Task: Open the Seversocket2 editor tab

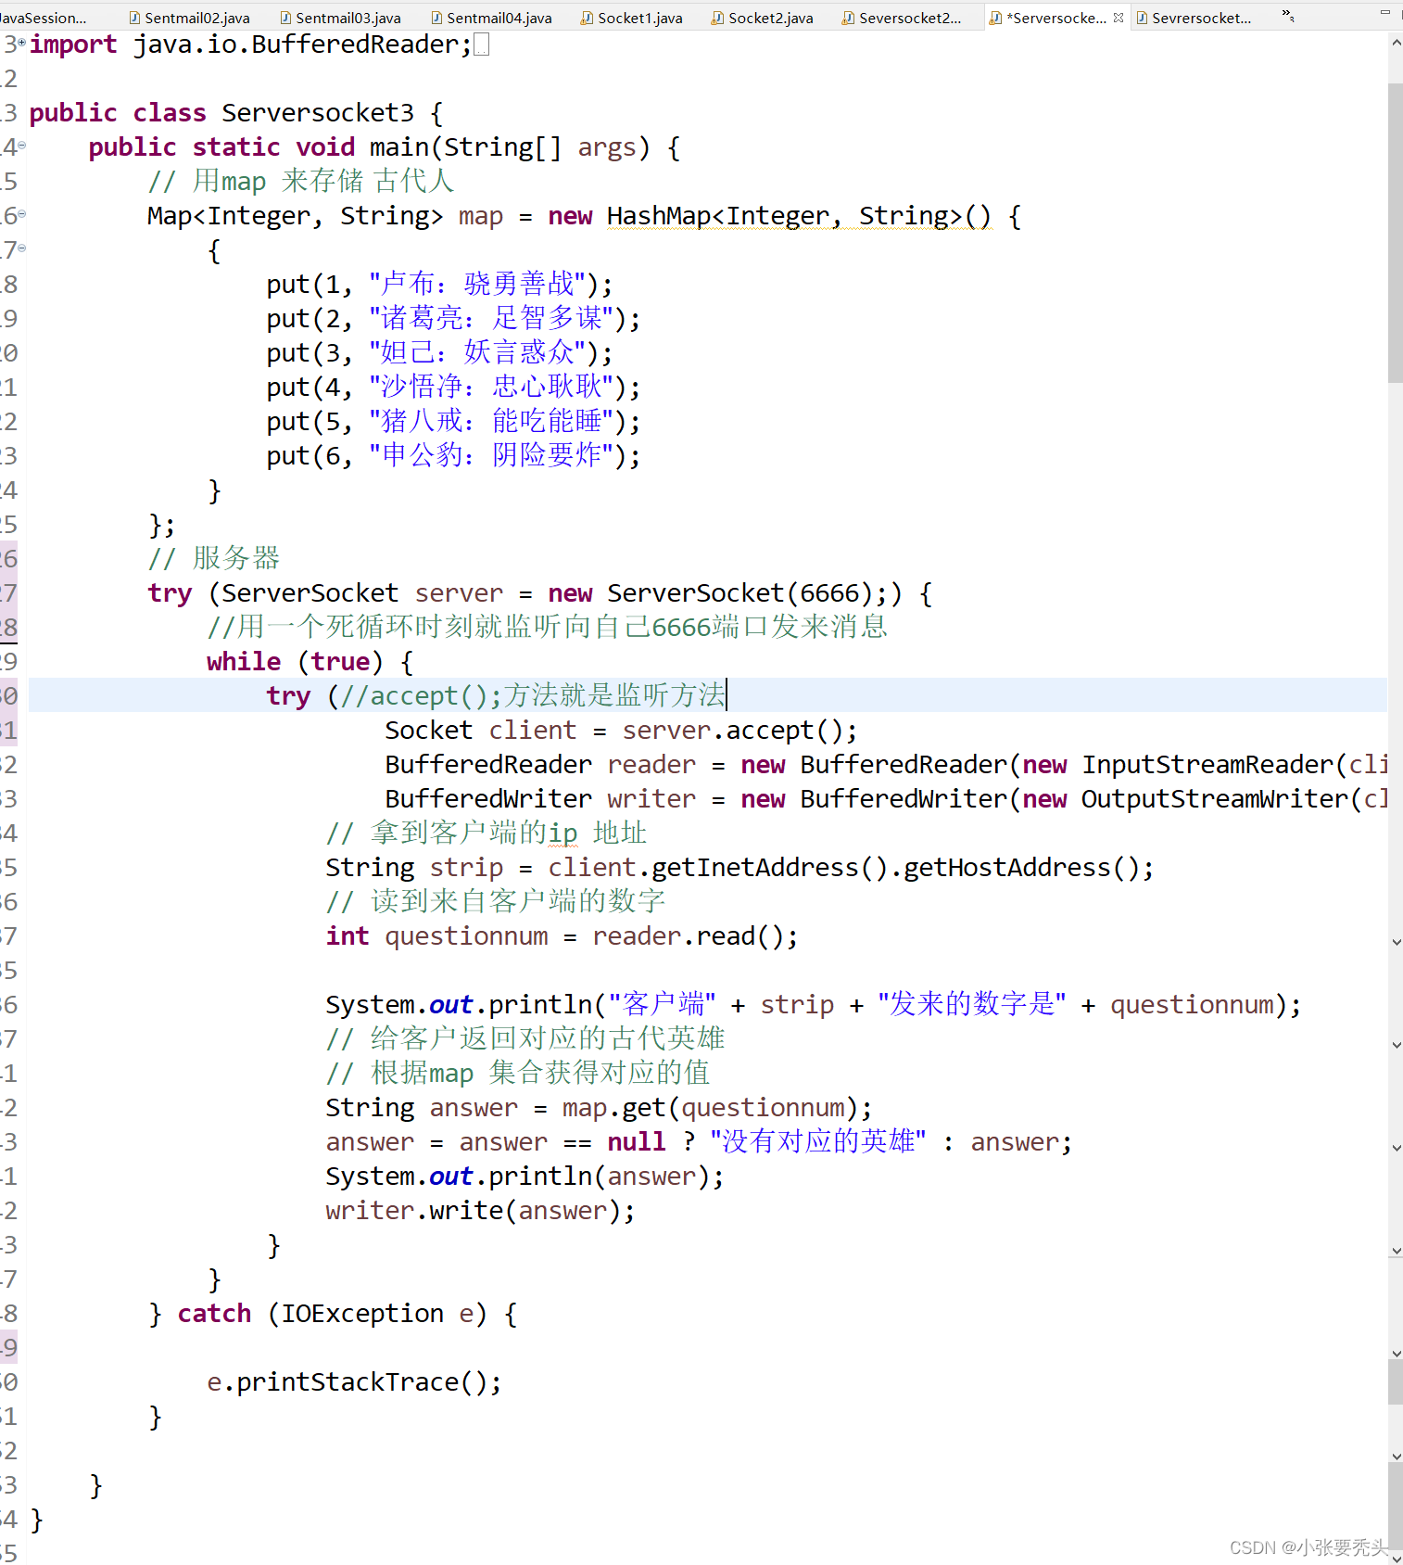Action: tap(902, 18)
